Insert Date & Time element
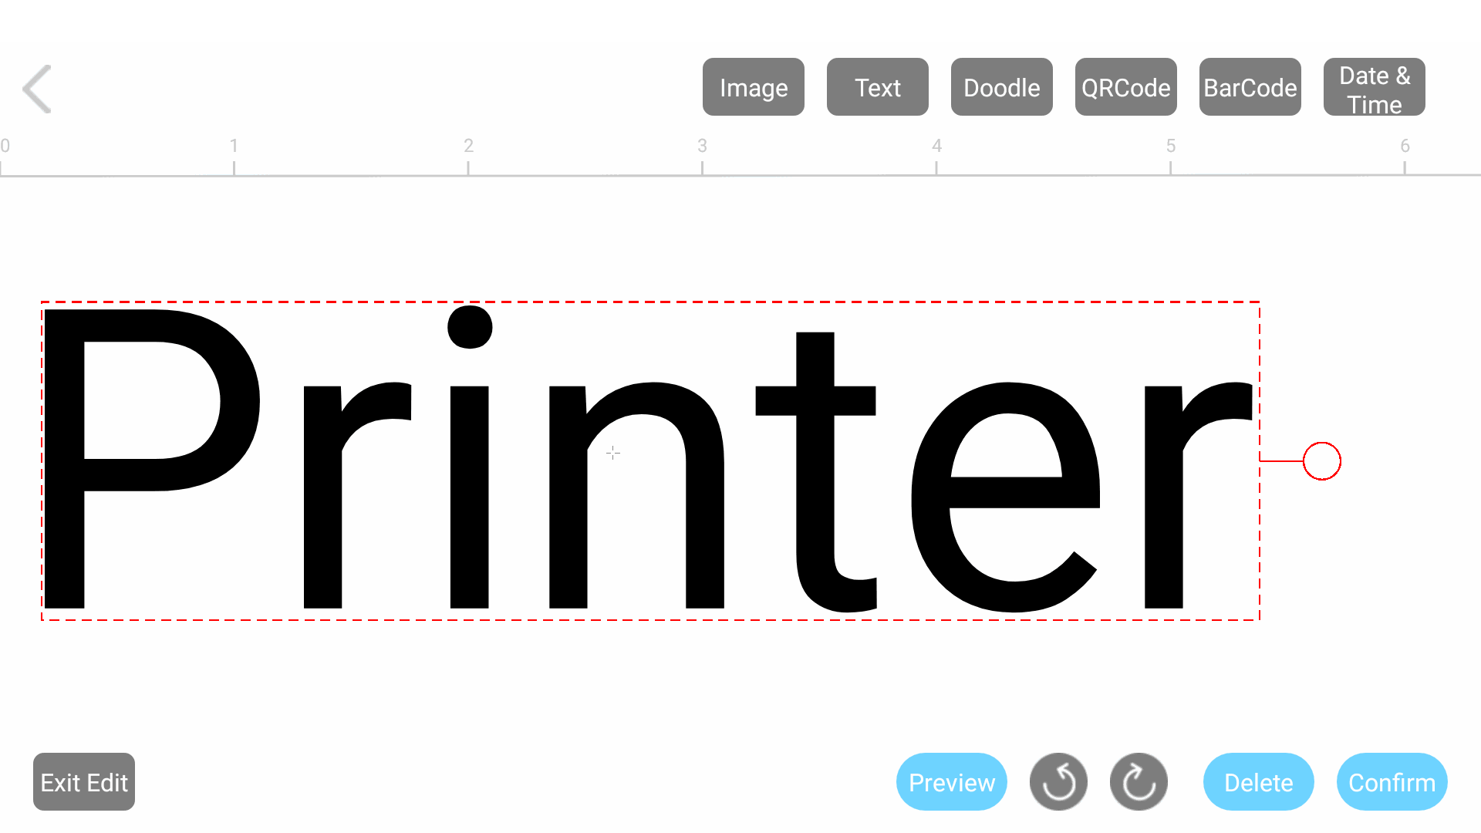The height and width of the screenshot is (833, 1481). [x=1376, y=87]
